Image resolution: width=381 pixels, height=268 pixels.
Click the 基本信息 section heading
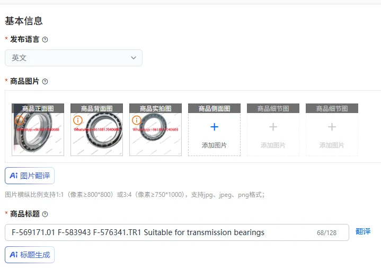pos(24,21)
